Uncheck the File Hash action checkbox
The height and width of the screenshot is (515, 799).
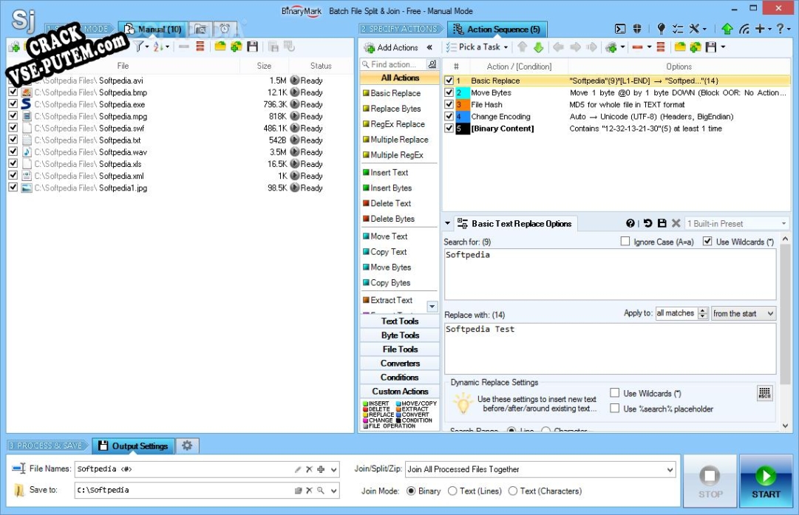click(449, 105)
